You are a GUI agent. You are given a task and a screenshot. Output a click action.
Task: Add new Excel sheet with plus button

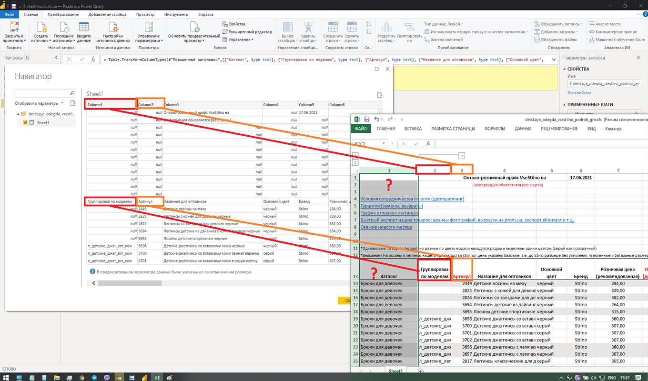tap(421, 371)
